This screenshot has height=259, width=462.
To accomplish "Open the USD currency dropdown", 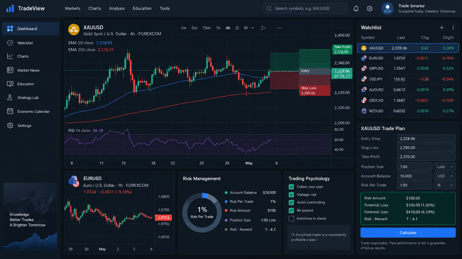I will point(445,176).
